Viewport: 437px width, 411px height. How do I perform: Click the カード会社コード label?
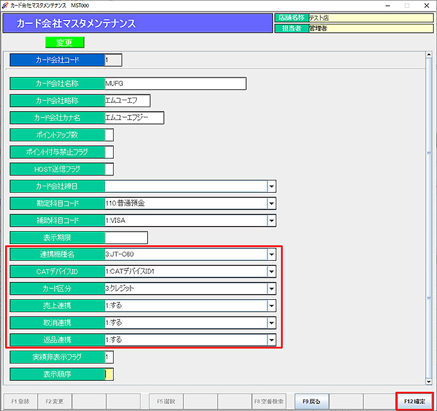point(57,60)
